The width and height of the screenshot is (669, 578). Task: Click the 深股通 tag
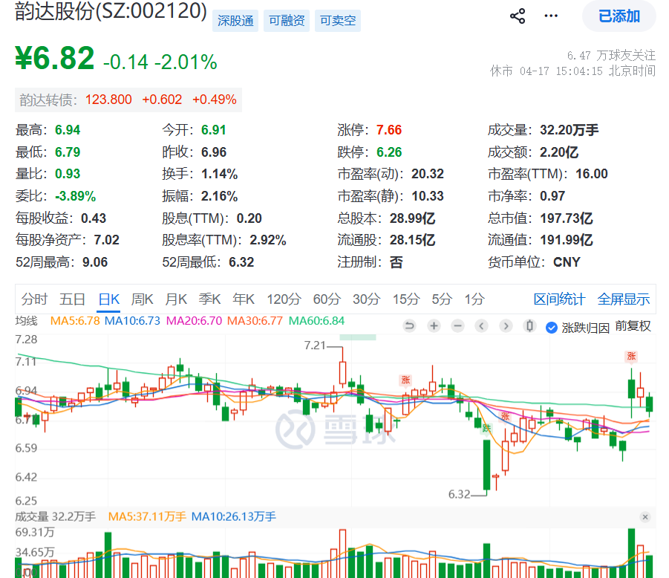(235, 21)
